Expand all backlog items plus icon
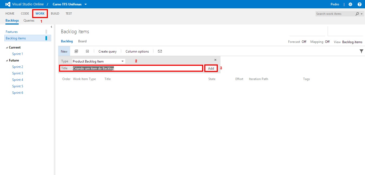Image resolution: width=365 pixels, height=175 pixels. pyautogui.click(x=76, y=51)
